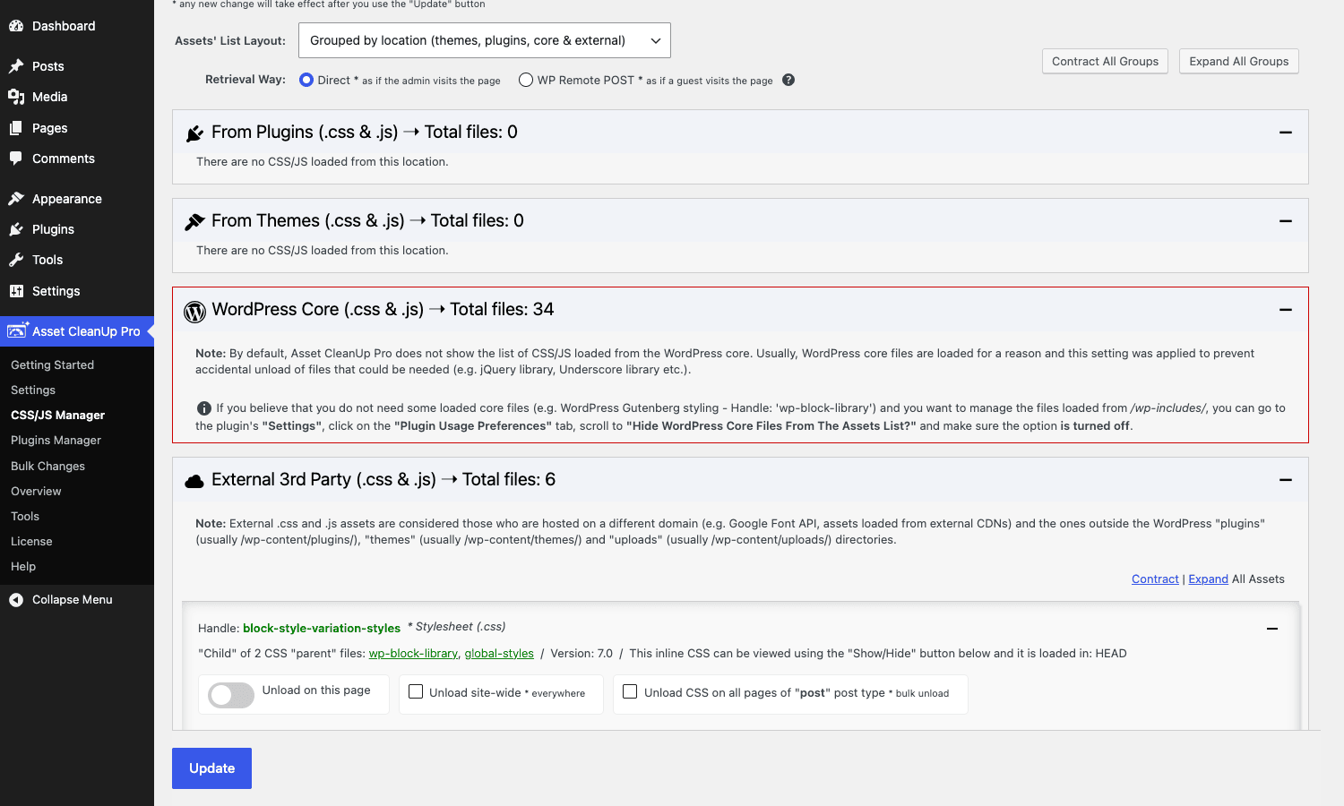Click the help question mark next to WP Remote POST
This screenshot has width=1344, height=806.
tap(788, 80)
